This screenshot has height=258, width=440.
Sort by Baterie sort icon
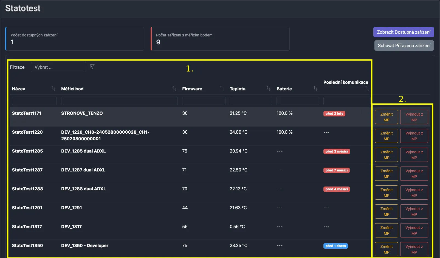[315, 88]
